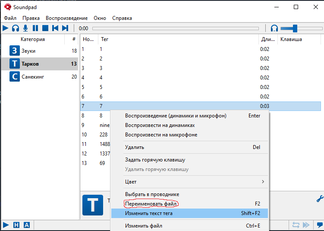
Task: Click the playback progress bar
Action: [176, 28]
